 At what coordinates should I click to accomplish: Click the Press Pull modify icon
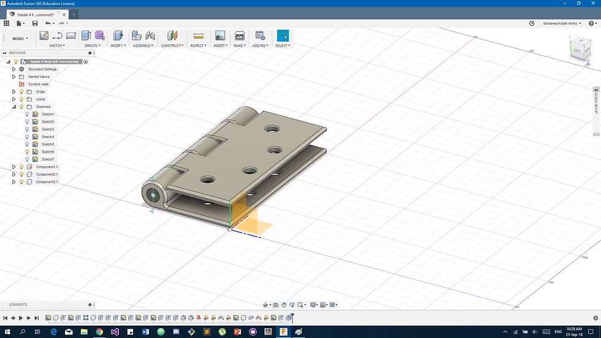point(118,36)
